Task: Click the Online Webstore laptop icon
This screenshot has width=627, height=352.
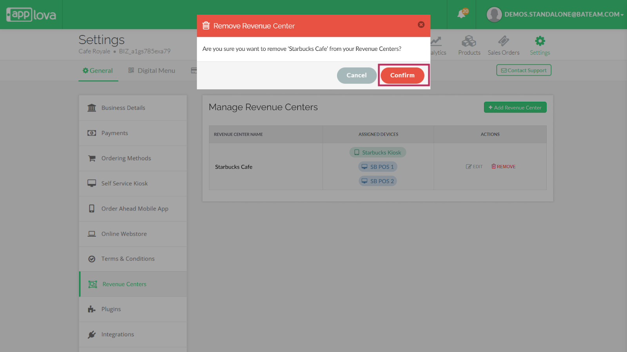Action: 92,234
